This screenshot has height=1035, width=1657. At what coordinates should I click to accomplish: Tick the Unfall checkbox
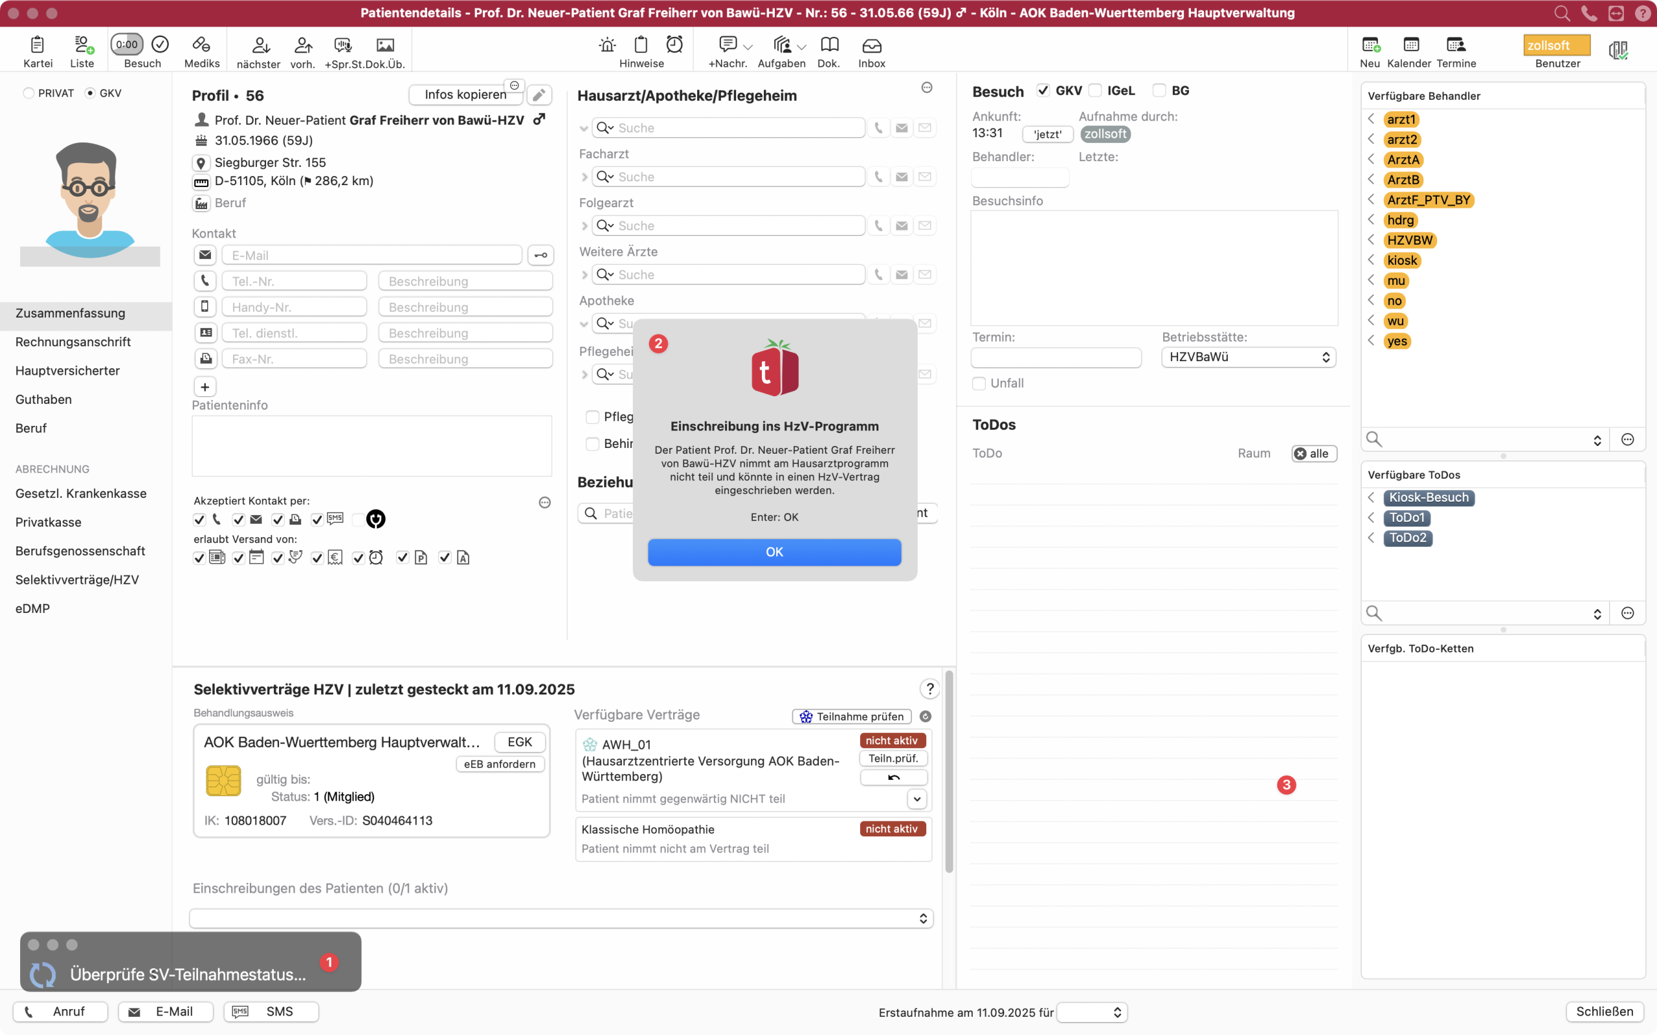979,383
